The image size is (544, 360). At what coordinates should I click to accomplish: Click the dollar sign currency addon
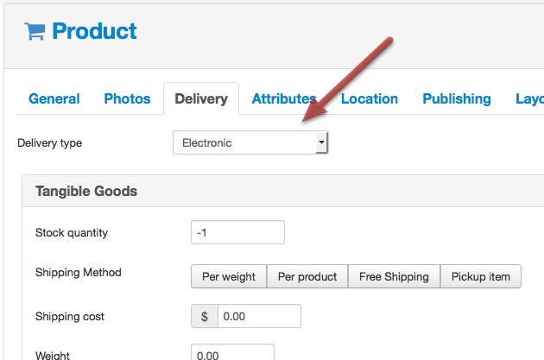point(205,316)
